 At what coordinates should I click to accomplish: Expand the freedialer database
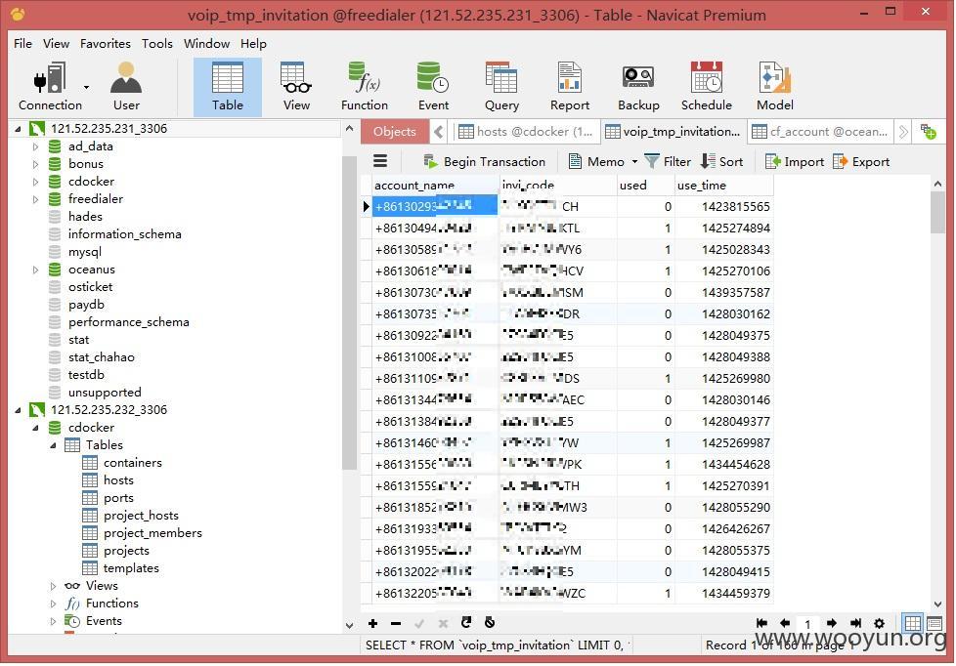tap(35, 199)
